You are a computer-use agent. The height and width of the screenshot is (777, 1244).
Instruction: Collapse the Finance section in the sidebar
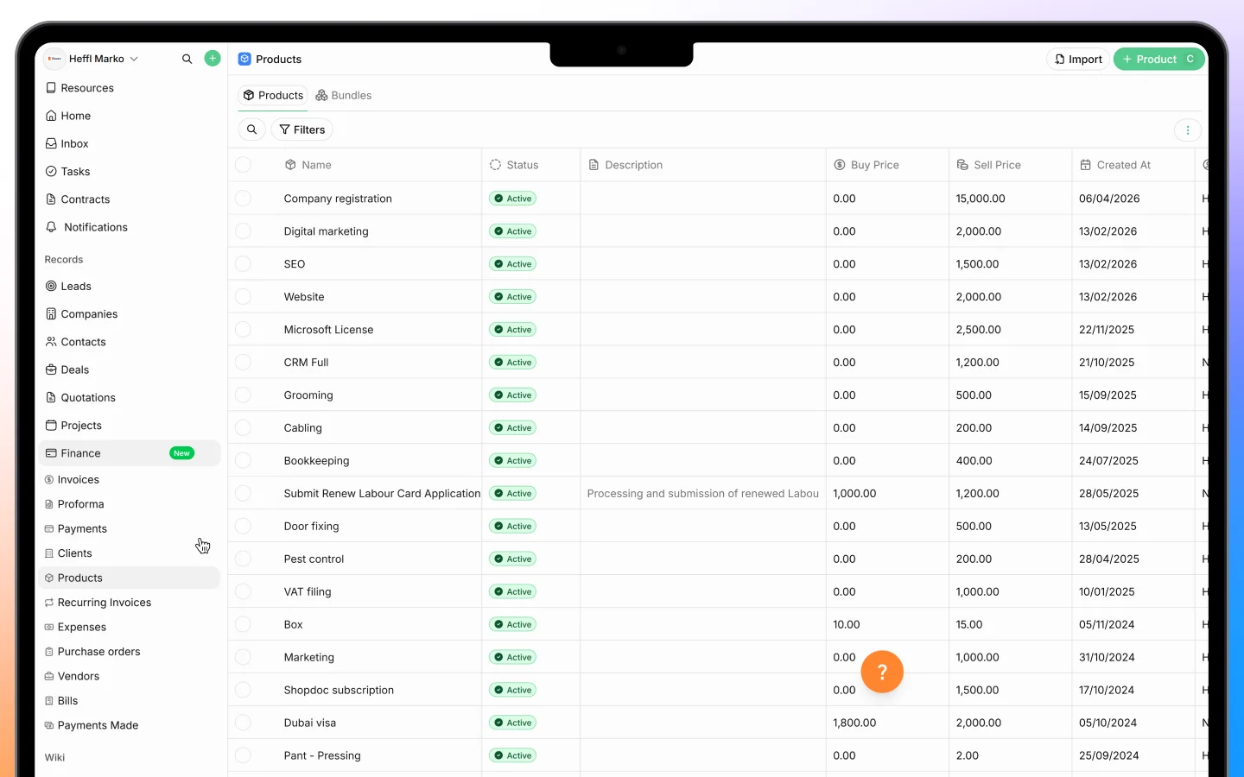(130, 453)
